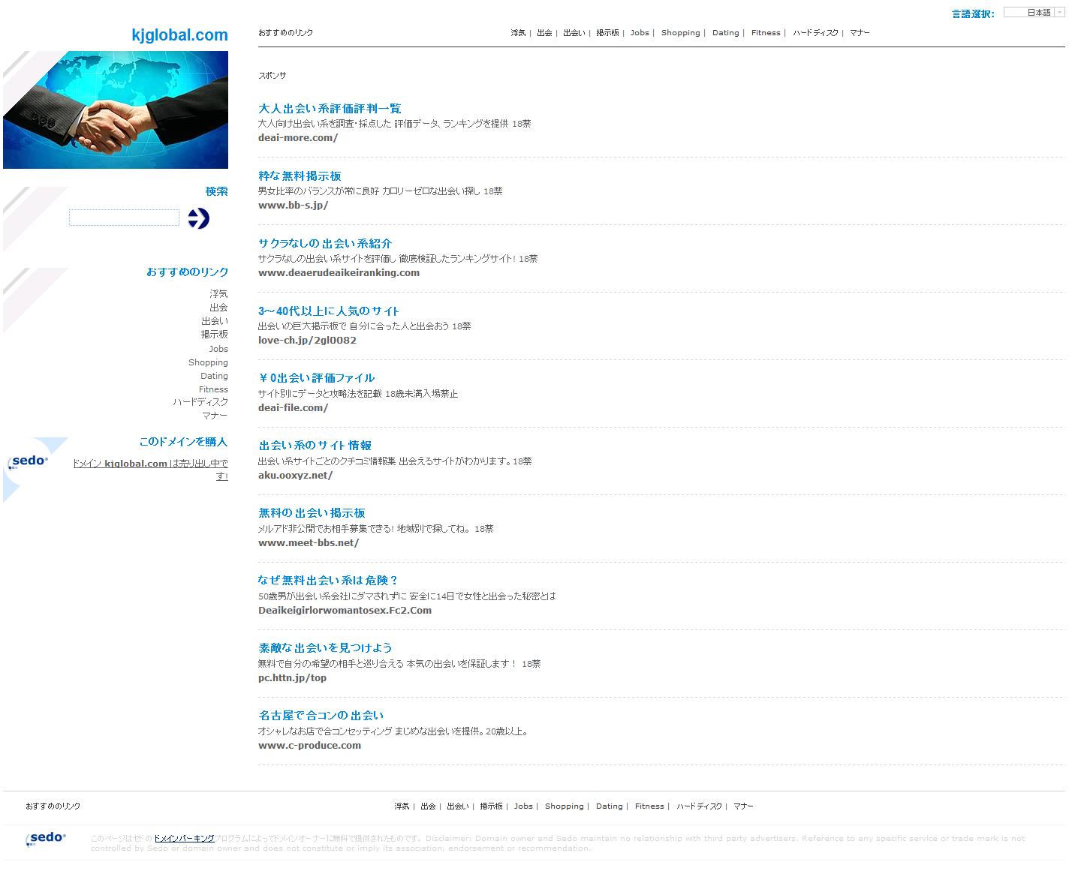Click Dating link in left sidebar
Image resolution: width=1069 pixels, height=889 pixels.
pyautogui.click(x=214, y=376)
